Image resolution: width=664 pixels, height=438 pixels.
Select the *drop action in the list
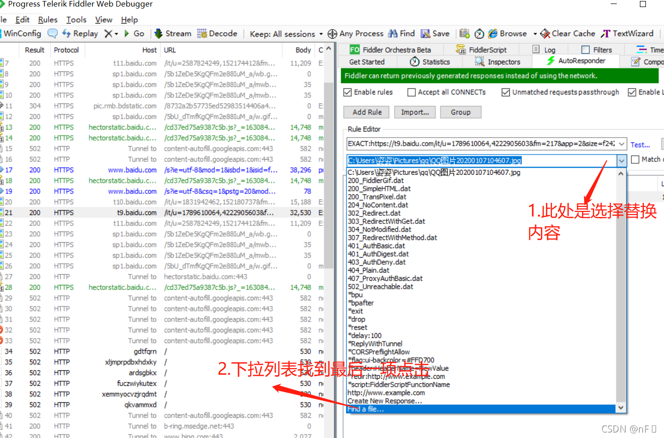click(482, 319)
